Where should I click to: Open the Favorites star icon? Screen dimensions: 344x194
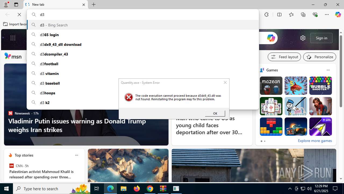click(x=291, y=15)
